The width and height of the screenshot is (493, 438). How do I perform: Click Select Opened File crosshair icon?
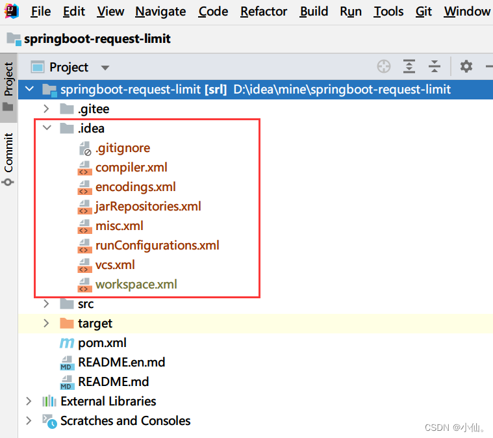[384, 66]
